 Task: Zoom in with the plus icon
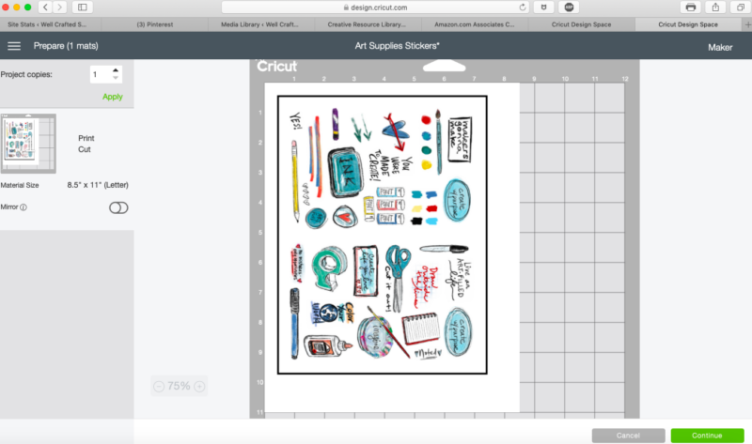199,386
